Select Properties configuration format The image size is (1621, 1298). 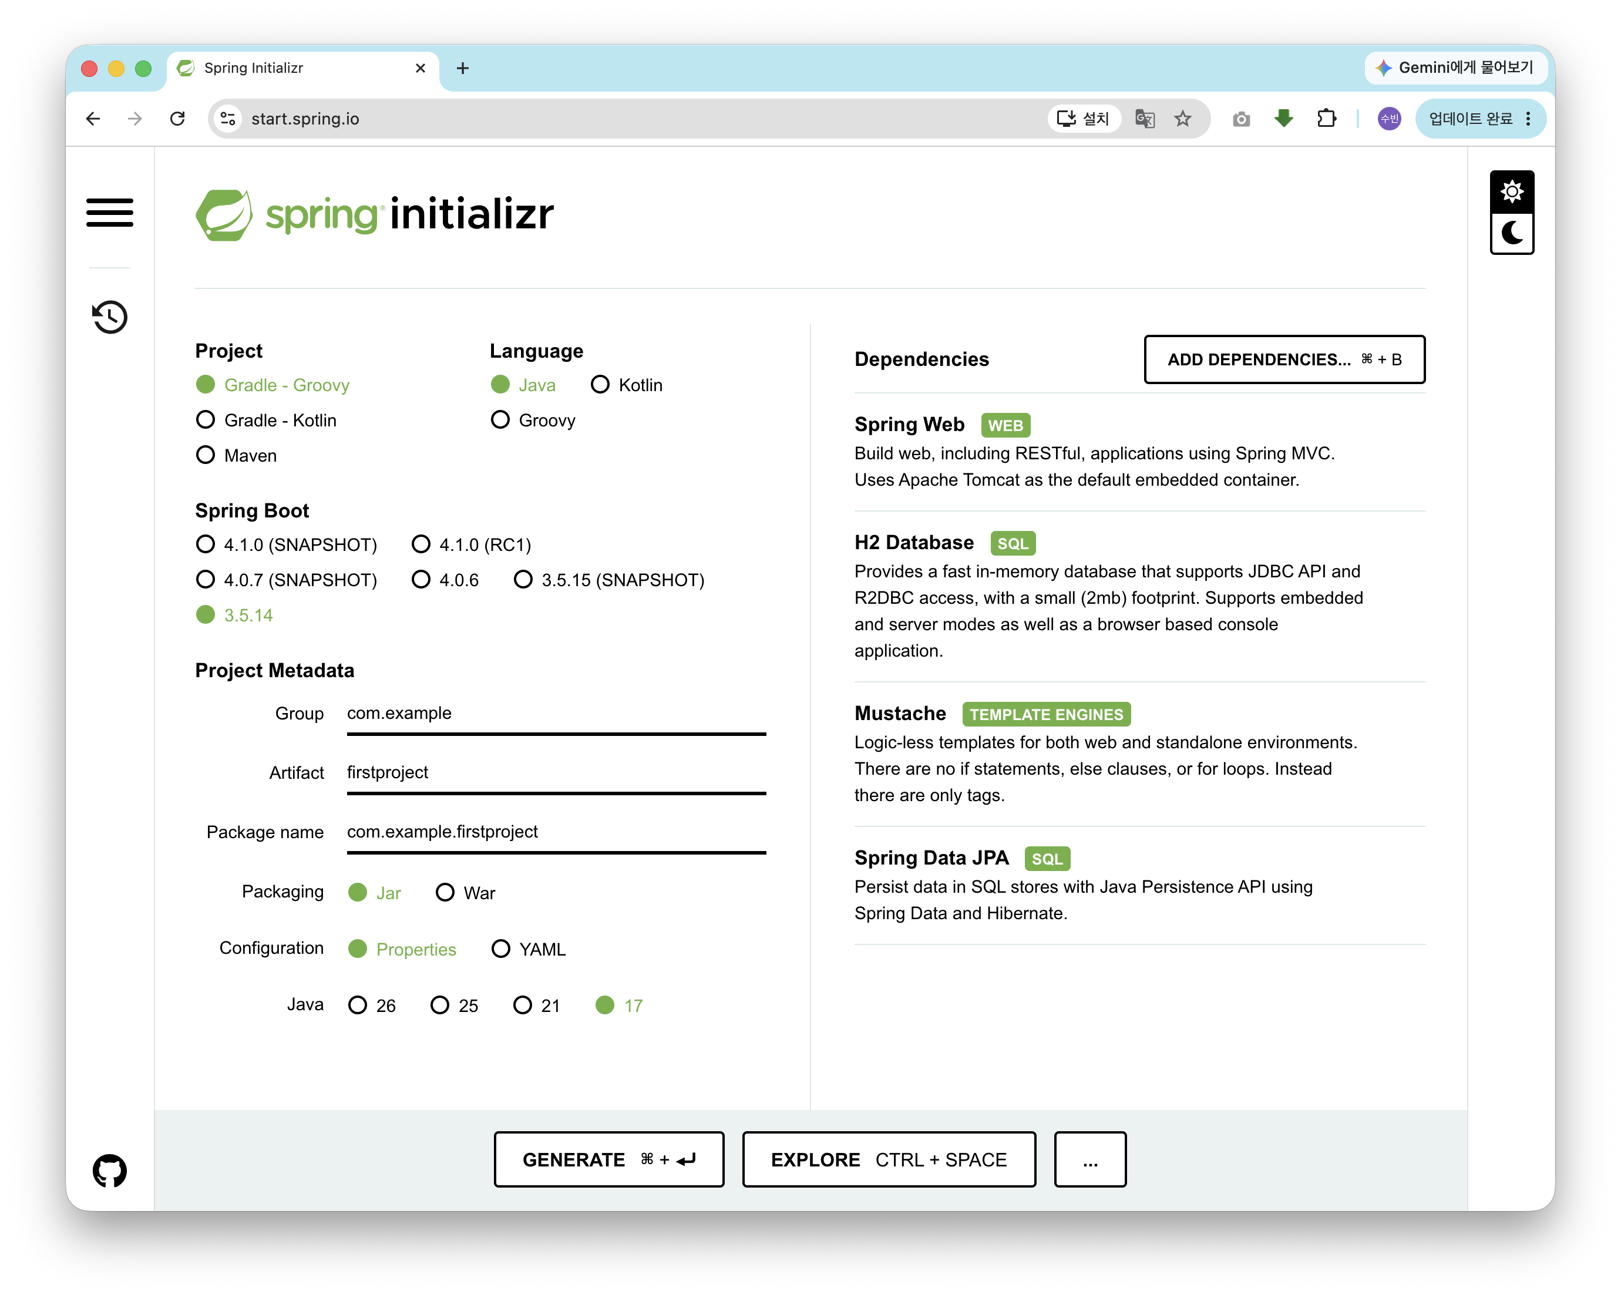point(402,949)
